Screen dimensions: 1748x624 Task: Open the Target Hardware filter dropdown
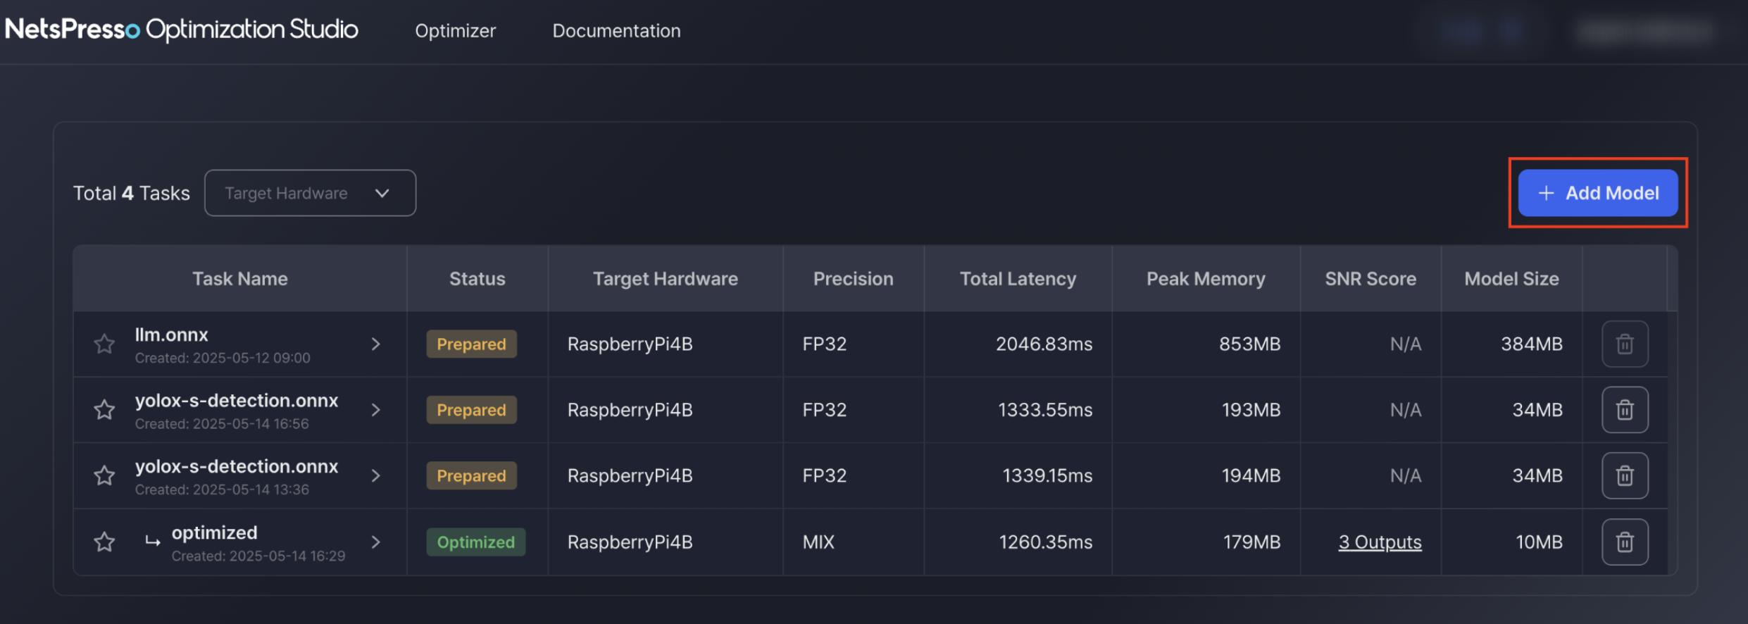click(310, 193)
